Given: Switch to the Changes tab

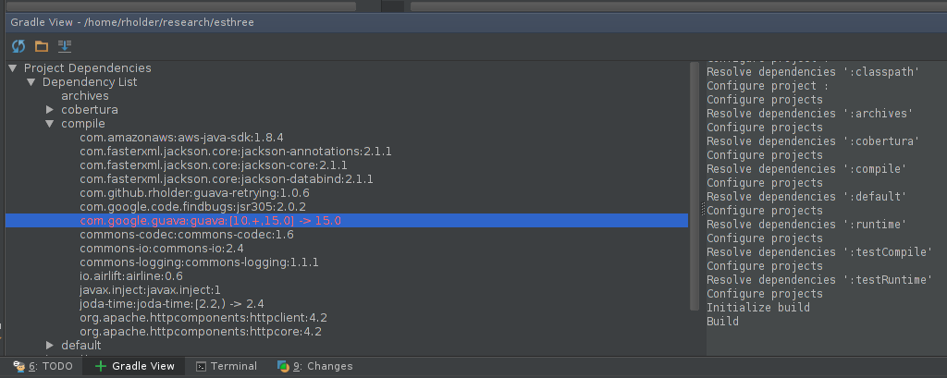Looking at the screenshot, I should pos(314,366).
